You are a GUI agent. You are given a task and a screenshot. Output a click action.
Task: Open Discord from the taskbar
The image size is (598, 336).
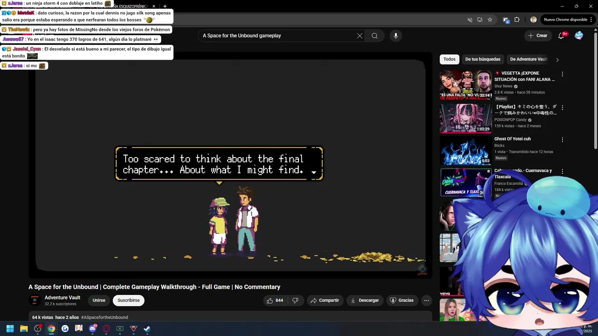pyautogui.click(x=93, y=329)
